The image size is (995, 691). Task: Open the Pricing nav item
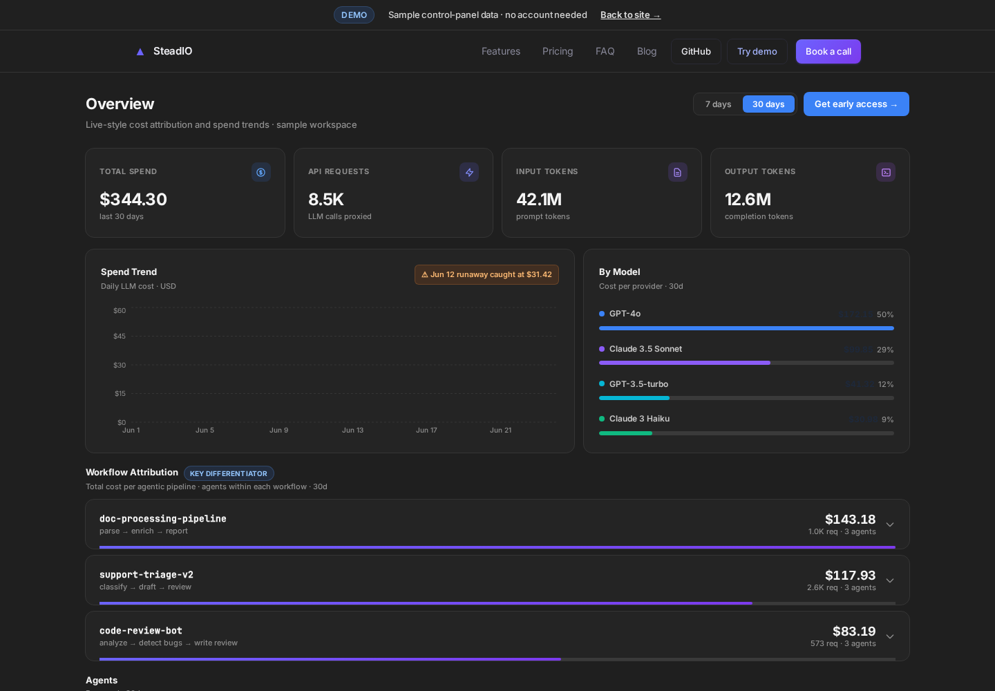tap(558, 51)
